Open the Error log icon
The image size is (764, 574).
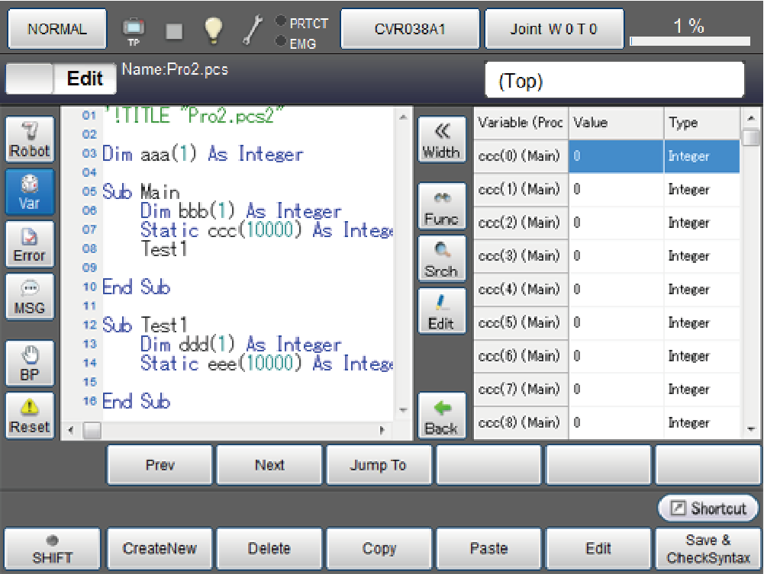(30, 244)
